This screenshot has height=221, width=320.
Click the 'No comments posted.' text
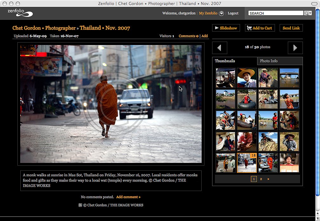coord(97,197)
